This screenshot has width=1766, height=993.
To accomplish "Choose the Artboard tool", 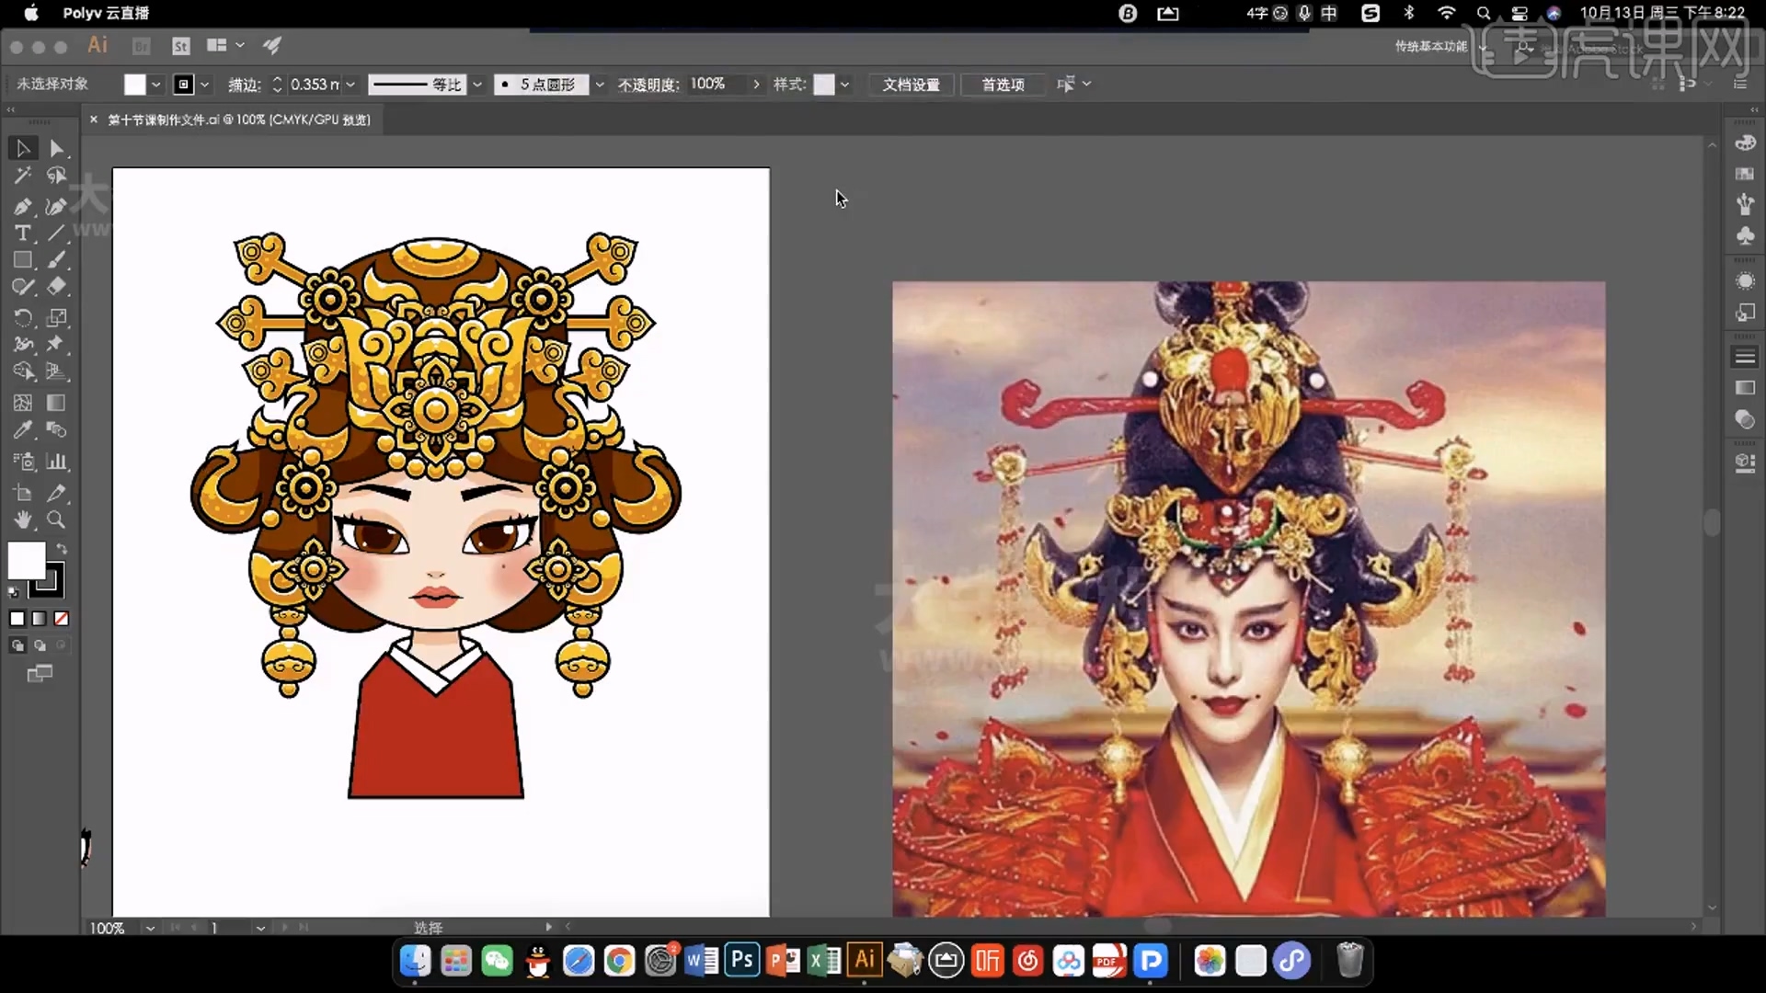I will pyautogui.click(x=23, y=493).
